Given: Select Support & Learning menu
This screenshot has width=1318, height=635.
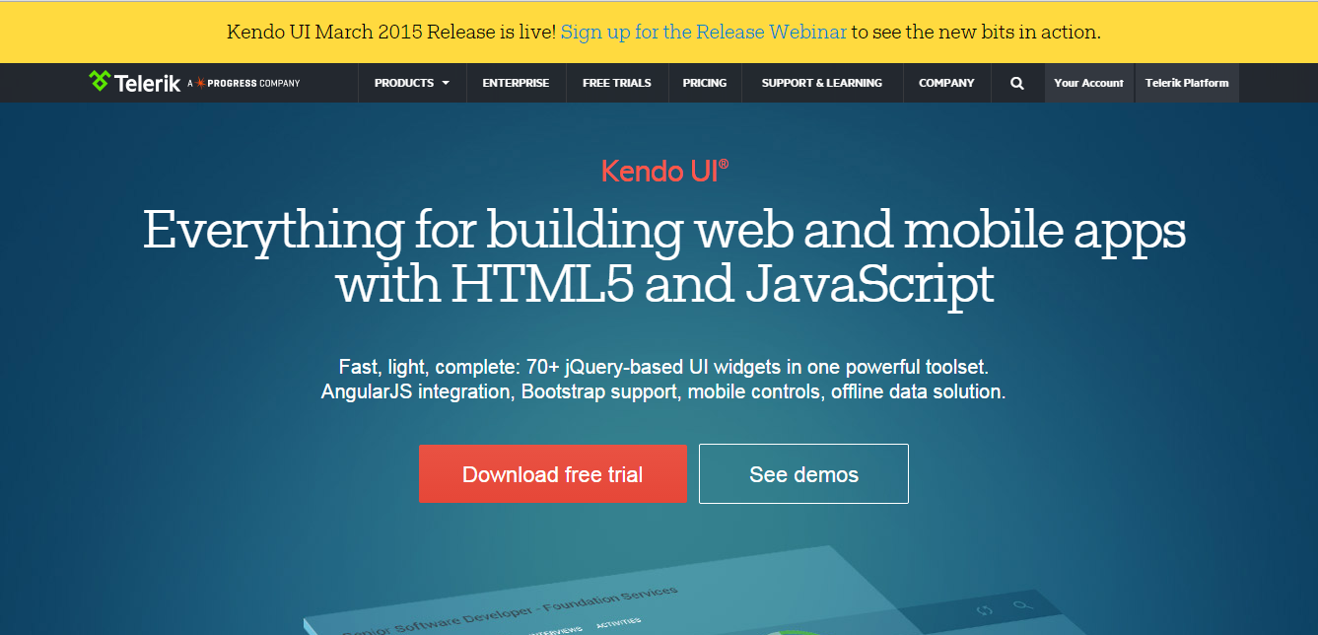Looking at the screenshot, I should click(822, 83).
